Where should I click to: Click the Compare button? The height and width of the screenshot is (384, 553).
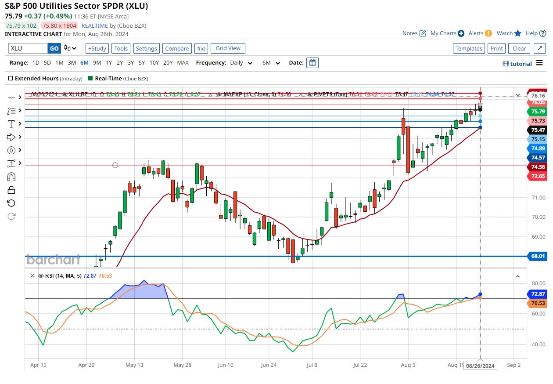[x=177, y=48]
